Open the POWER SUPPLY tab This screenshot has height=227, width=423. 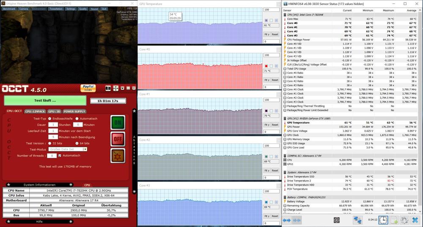74,111
